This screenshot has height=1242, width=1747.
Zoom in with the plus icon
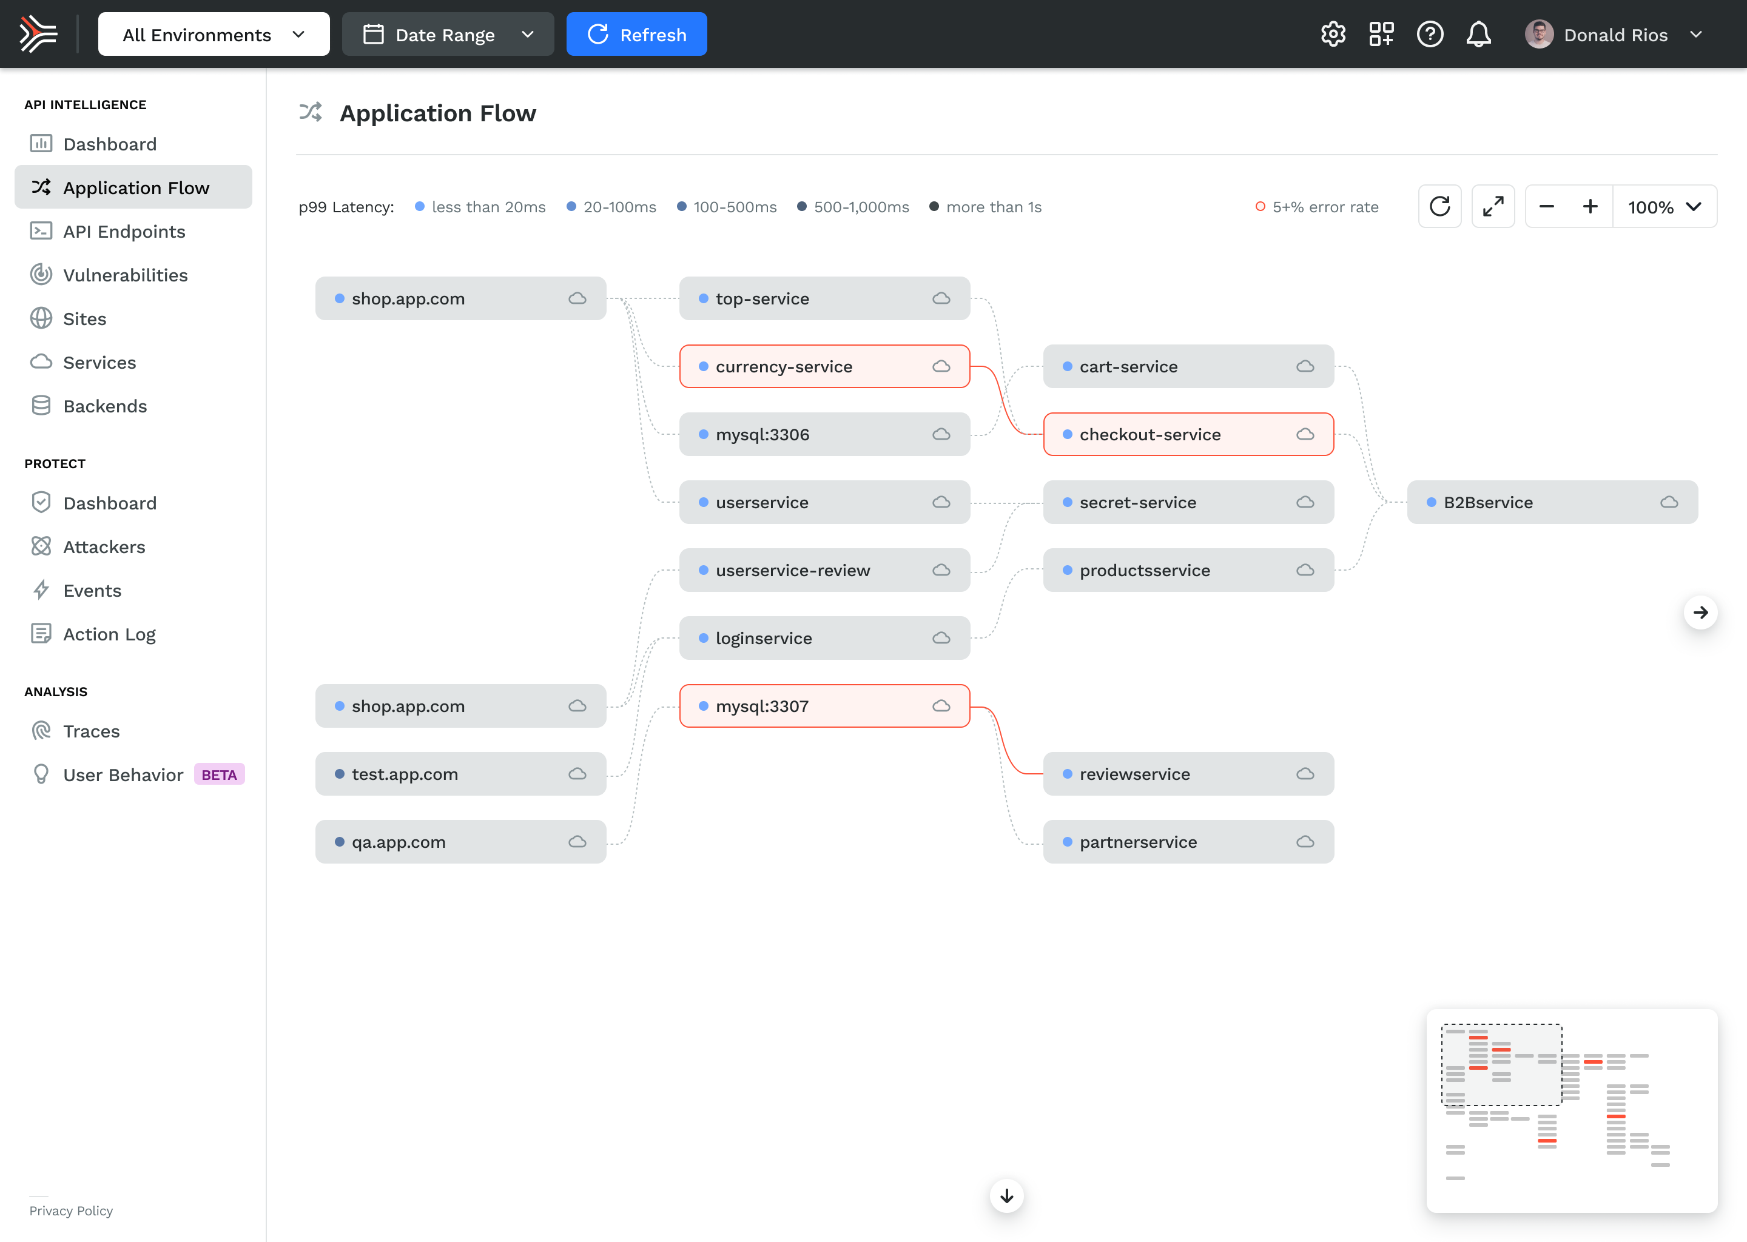tap(1590, 206)
